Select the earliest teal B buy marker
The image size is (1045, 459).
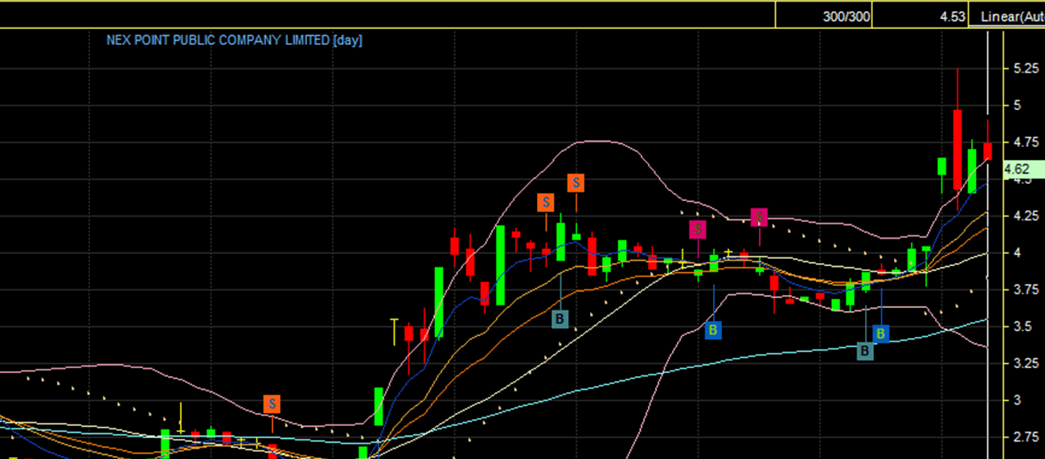tap(560, 319)
